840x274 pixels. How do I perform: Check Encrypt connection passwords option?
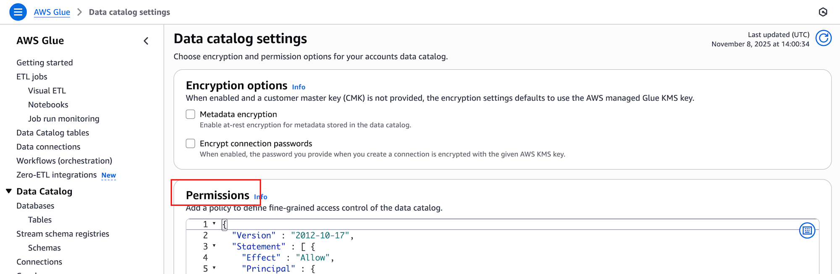point(191,144)
